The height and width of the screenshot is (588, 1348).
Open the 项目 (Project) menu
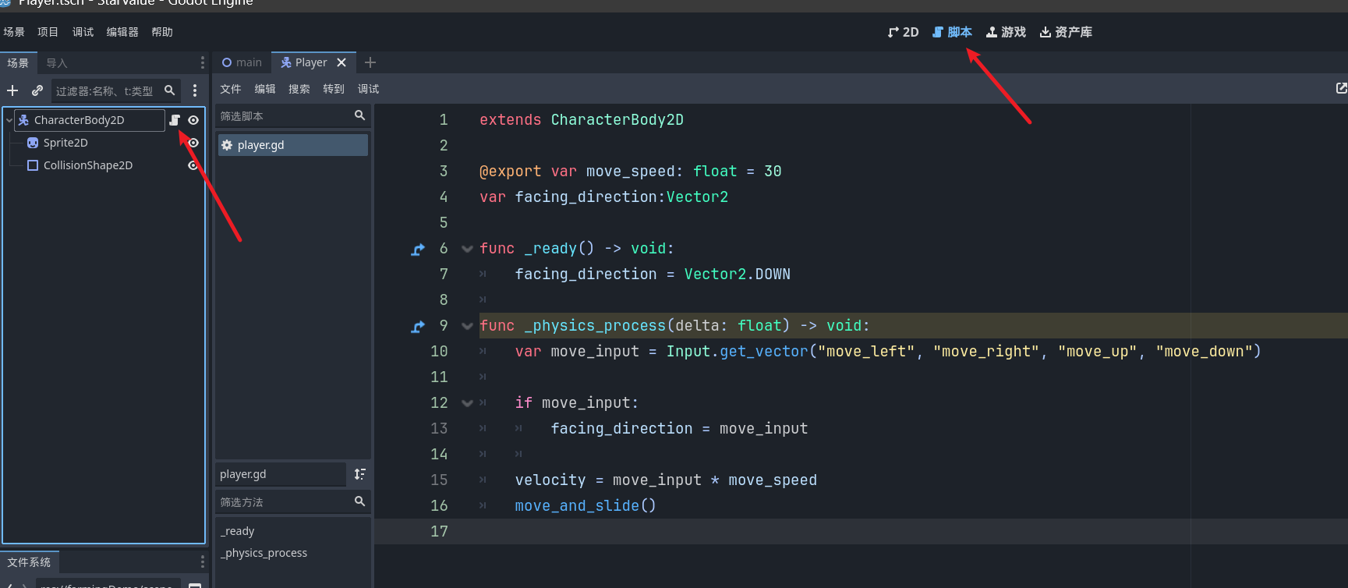[x=48, y=32]
